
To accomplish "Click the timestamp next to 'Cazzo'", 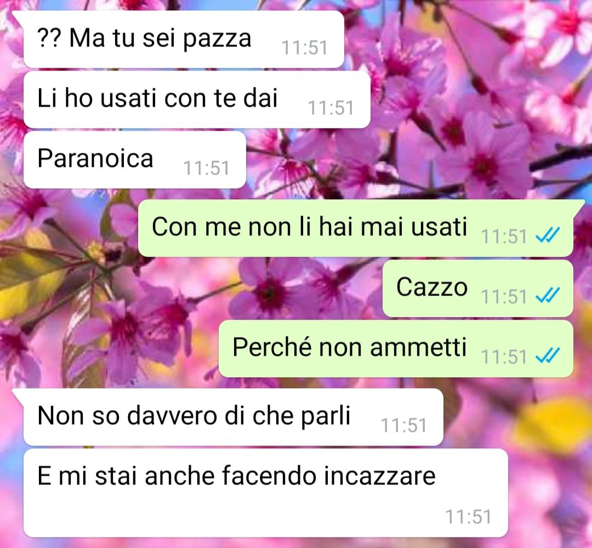I will click(504, 296).
